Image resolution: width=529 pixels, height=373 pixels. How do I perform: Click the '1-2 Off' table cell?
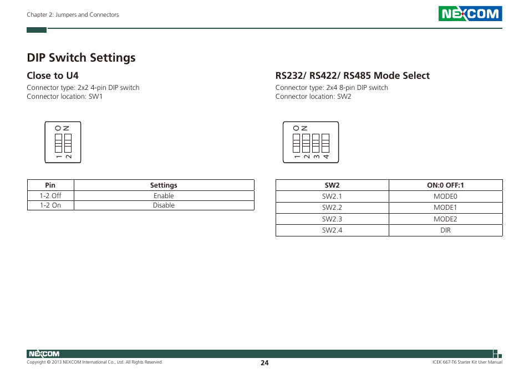coord(50,196)
